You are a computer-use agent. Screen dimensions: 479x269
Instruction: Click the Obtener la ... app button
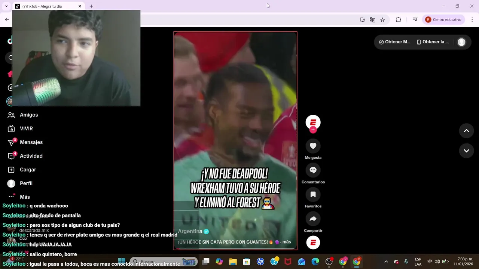(x=433, y=42)
